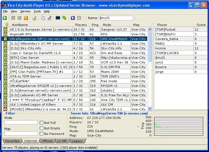Select the Argonath RPG server row

(75, 34)
